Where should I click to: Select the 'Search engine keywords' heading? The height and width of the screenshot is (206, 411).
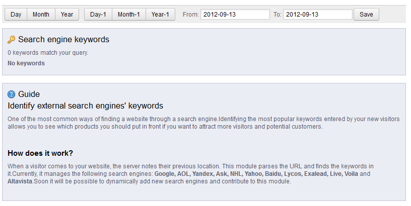pyautogui.click(x=63, y=40)
